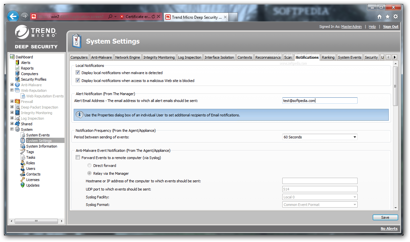Open the Computers icon in sidebar
The image size is (410, 242).
(x=17, y=74)
